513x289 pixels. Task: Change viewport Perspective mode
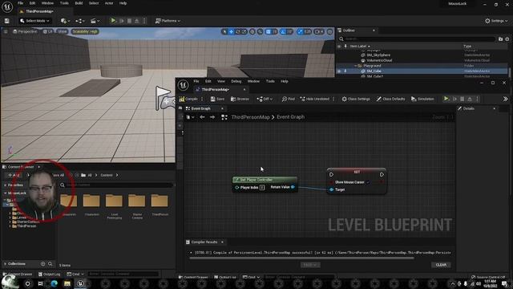coord(25,31)
